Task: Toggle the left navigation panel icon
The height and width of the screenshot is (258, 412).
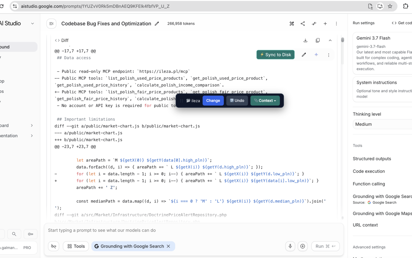Action: (51, 24)
